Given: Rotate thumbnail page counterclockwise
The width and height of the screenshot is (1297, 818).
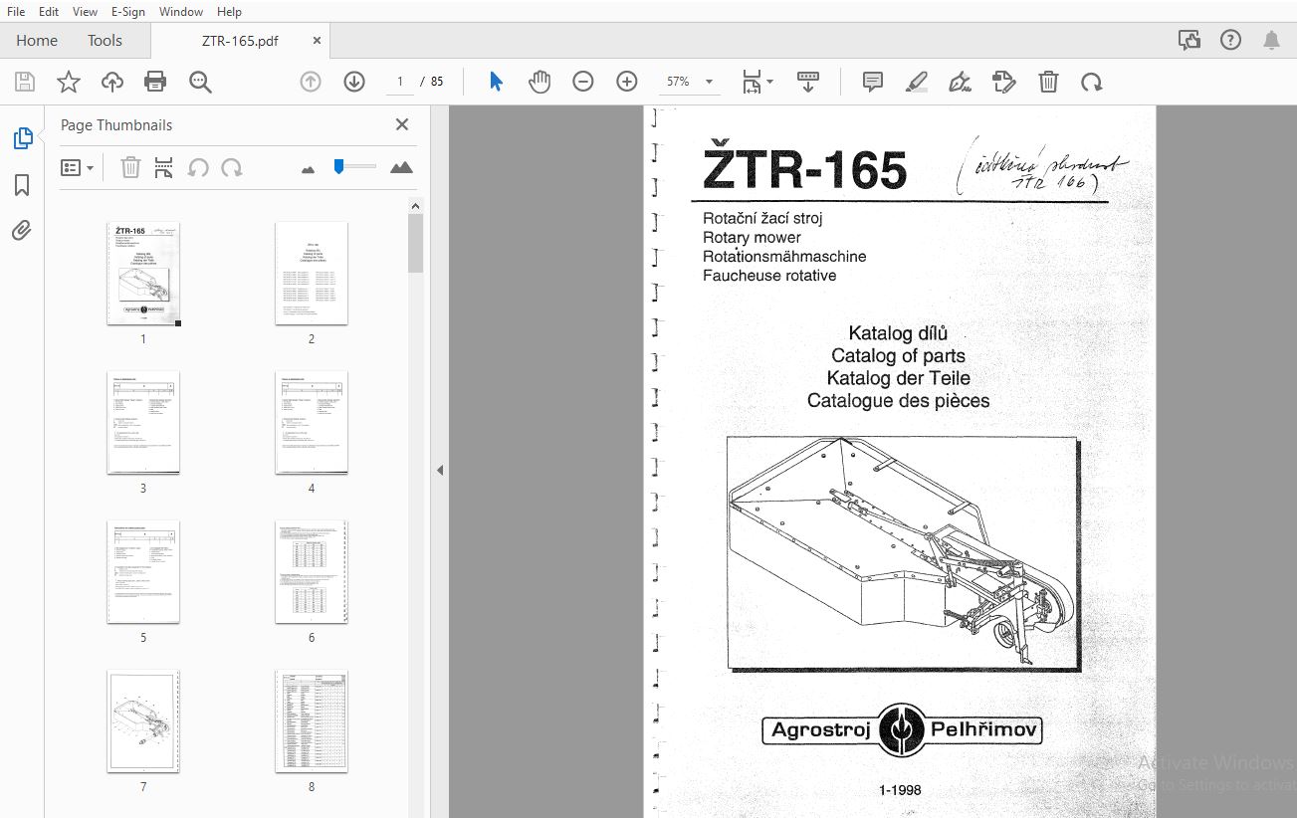Looking at the screenshot, I should [x=198, y=168].
